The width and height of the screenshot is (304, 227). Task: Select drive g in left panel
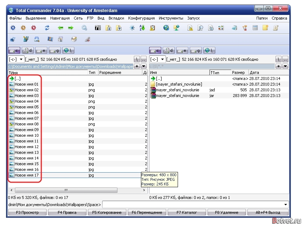pyautogui.click(x=55, y=50)
